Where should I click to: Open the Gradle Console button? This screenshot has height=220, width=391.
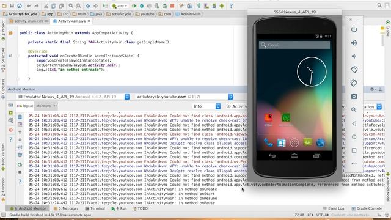click(x=367, y=208)
